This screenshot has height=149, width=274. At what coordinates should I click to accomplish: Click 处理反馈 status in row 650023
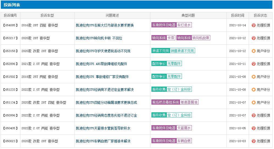[x=263, y=141]
